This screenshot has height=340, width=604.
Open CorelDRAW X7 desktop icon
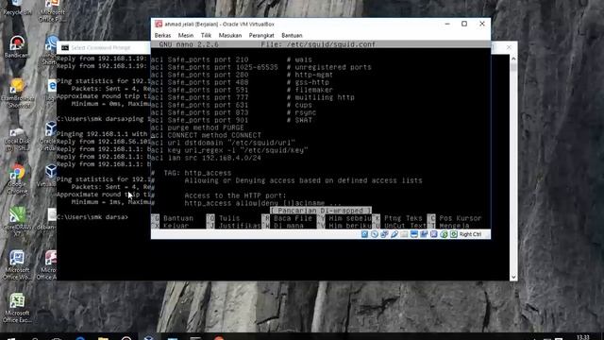(x=17, y=222)
